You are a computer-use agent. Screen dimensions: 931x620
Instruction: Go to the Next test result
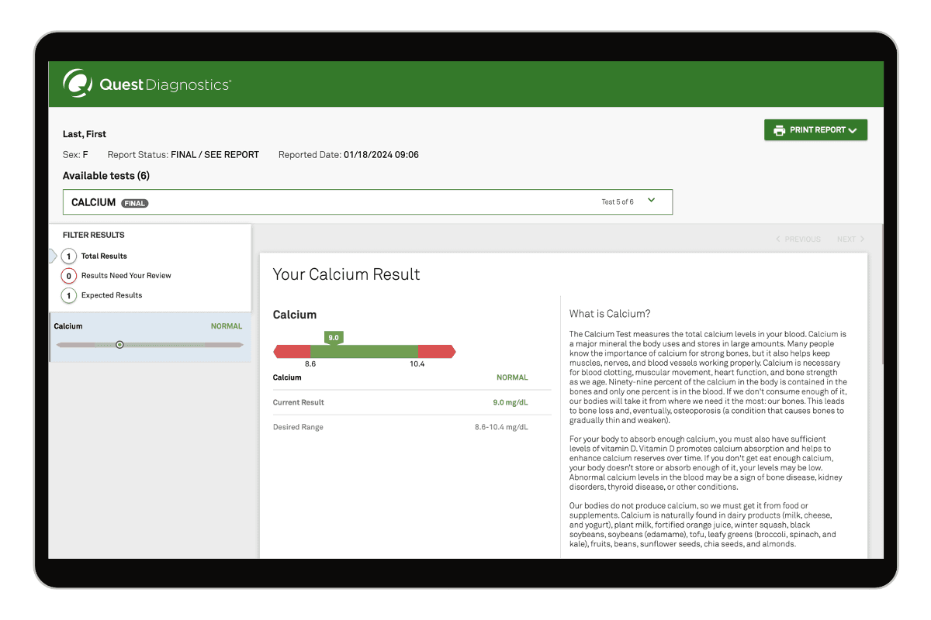850,239
